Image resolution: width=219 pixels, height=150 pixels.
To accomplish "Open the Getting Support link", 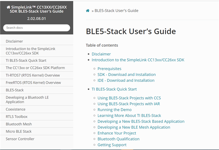I will (x=112, y=145).
